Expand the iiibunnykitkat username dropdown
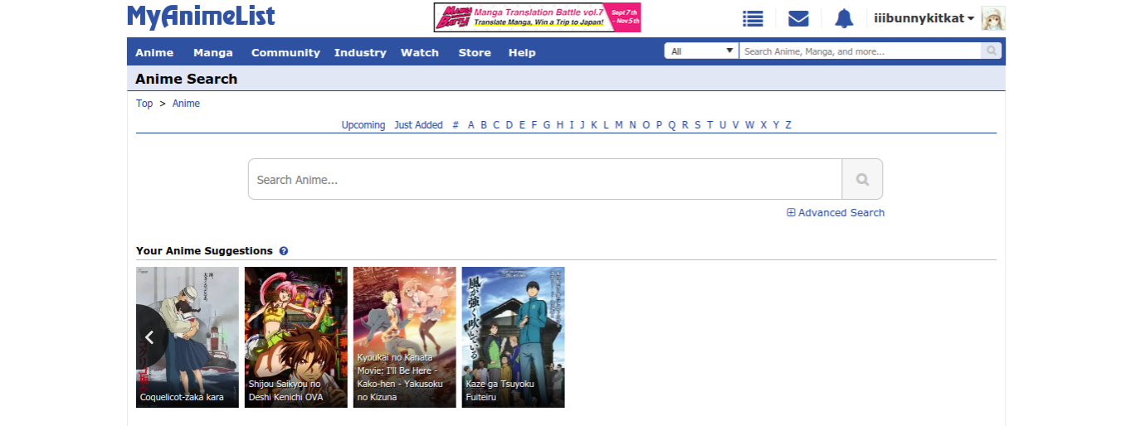This screenshot has width=1131, height=426. [924, 18]
